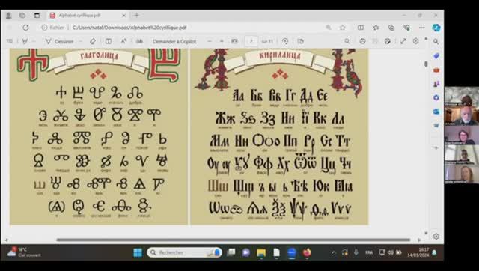Click the address bar file path
Viewport: 479px width, 271px height.
[x=129, y=28]
